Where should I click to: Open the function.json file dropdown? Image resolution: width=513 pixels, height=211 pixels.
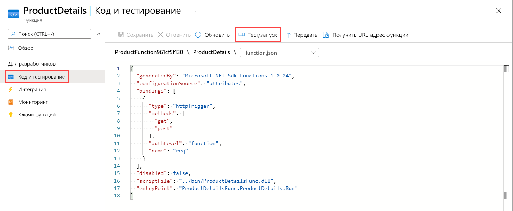click(x=279, y=53)
